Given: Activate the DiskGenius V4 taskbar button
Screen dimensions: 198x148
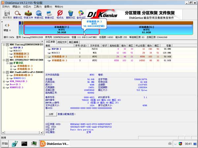Looking at the screenshot, I should coord(54,144).
